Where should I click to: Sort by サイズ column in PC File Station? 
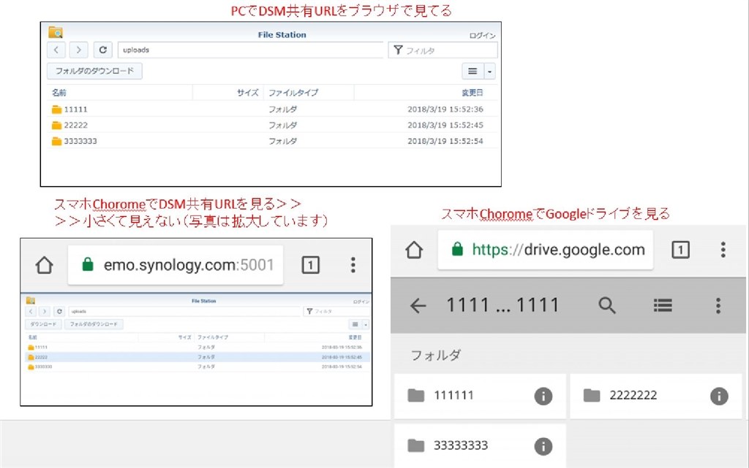pyautogui.click(x=247, y=93)
